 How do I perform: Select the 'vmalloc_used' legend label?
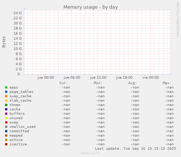coord(23,127)
